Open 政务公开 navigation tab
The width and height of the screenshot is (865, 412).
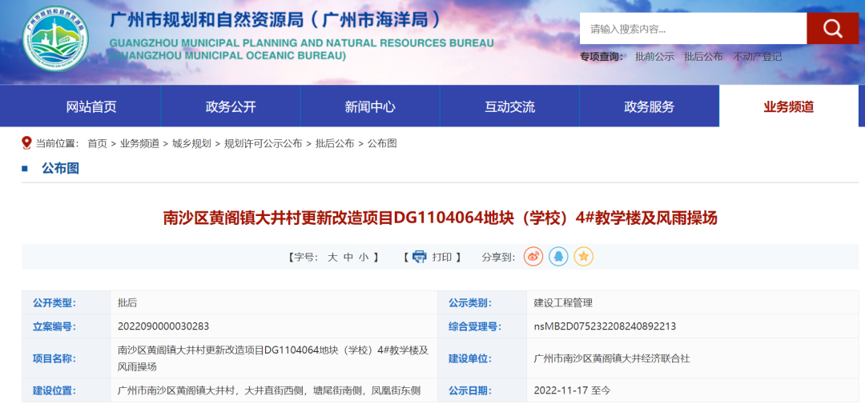(231, 107)
